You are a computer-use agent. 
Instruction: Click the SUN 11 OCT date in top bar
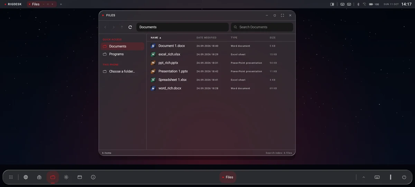click(391, 4)
